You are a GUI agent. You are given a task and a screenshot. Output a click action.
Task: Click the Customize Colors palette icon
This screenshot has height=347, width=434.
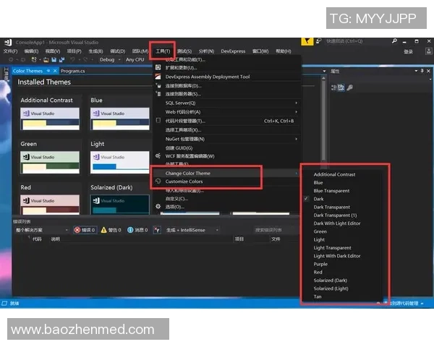(158, 181)
